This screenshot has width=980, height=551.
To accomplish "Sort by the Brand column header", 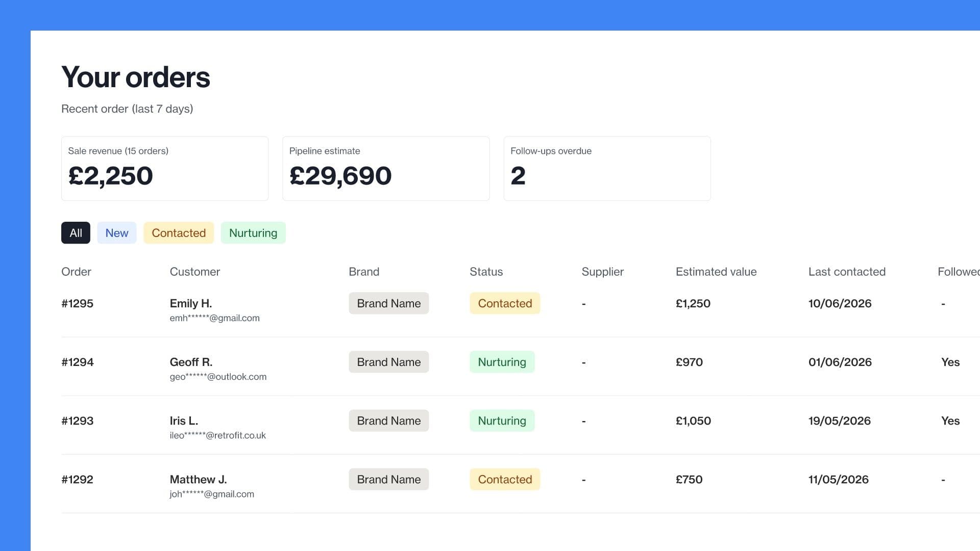I will tap(364, 272).
